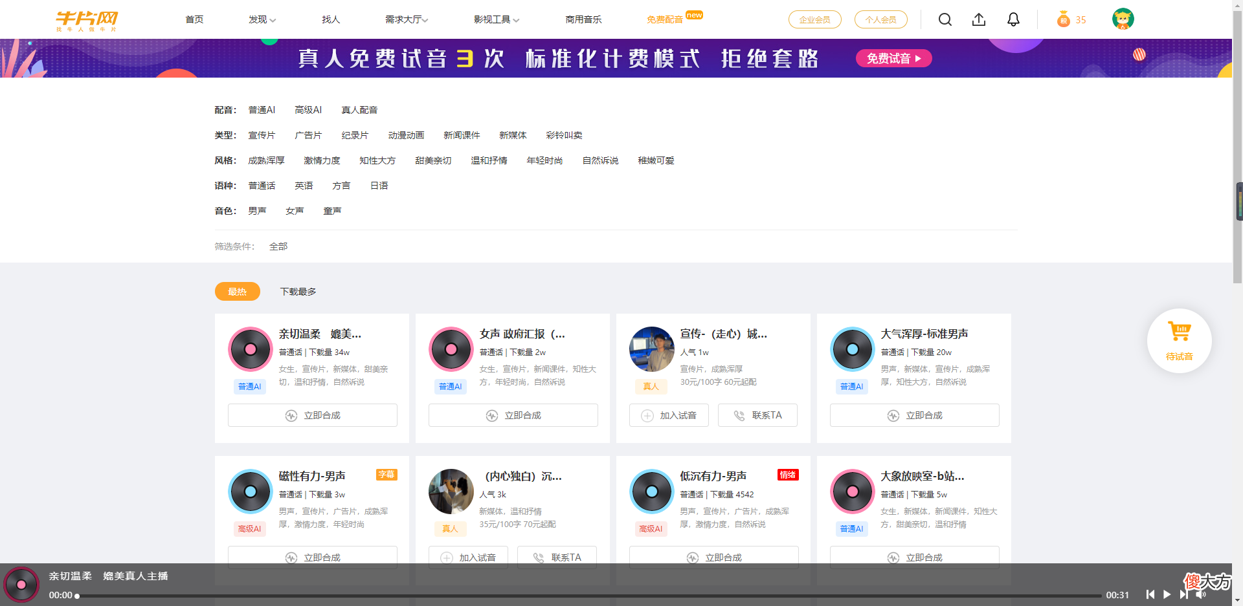This screenshot has width=1243, height=606.
Task: Click 加入试音 on 宣传-(走心) card
Action: (669, 415)
